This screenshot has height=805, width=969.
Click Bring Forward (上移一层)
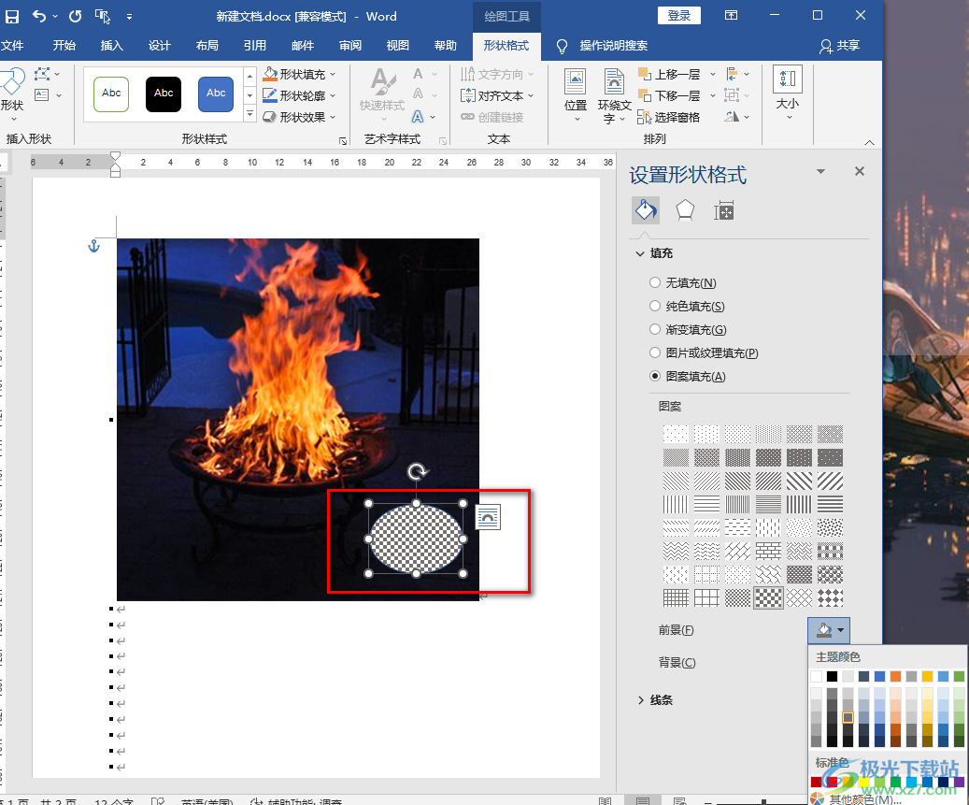671,74
